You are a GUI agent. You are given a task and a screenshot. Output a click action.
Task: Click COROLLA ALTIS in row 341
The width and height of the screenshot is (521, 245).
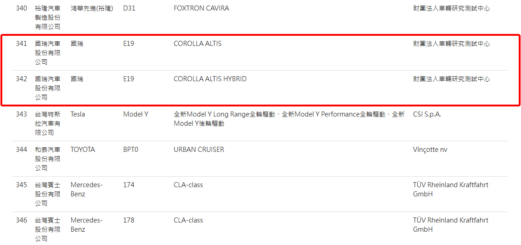pos(198,44)
